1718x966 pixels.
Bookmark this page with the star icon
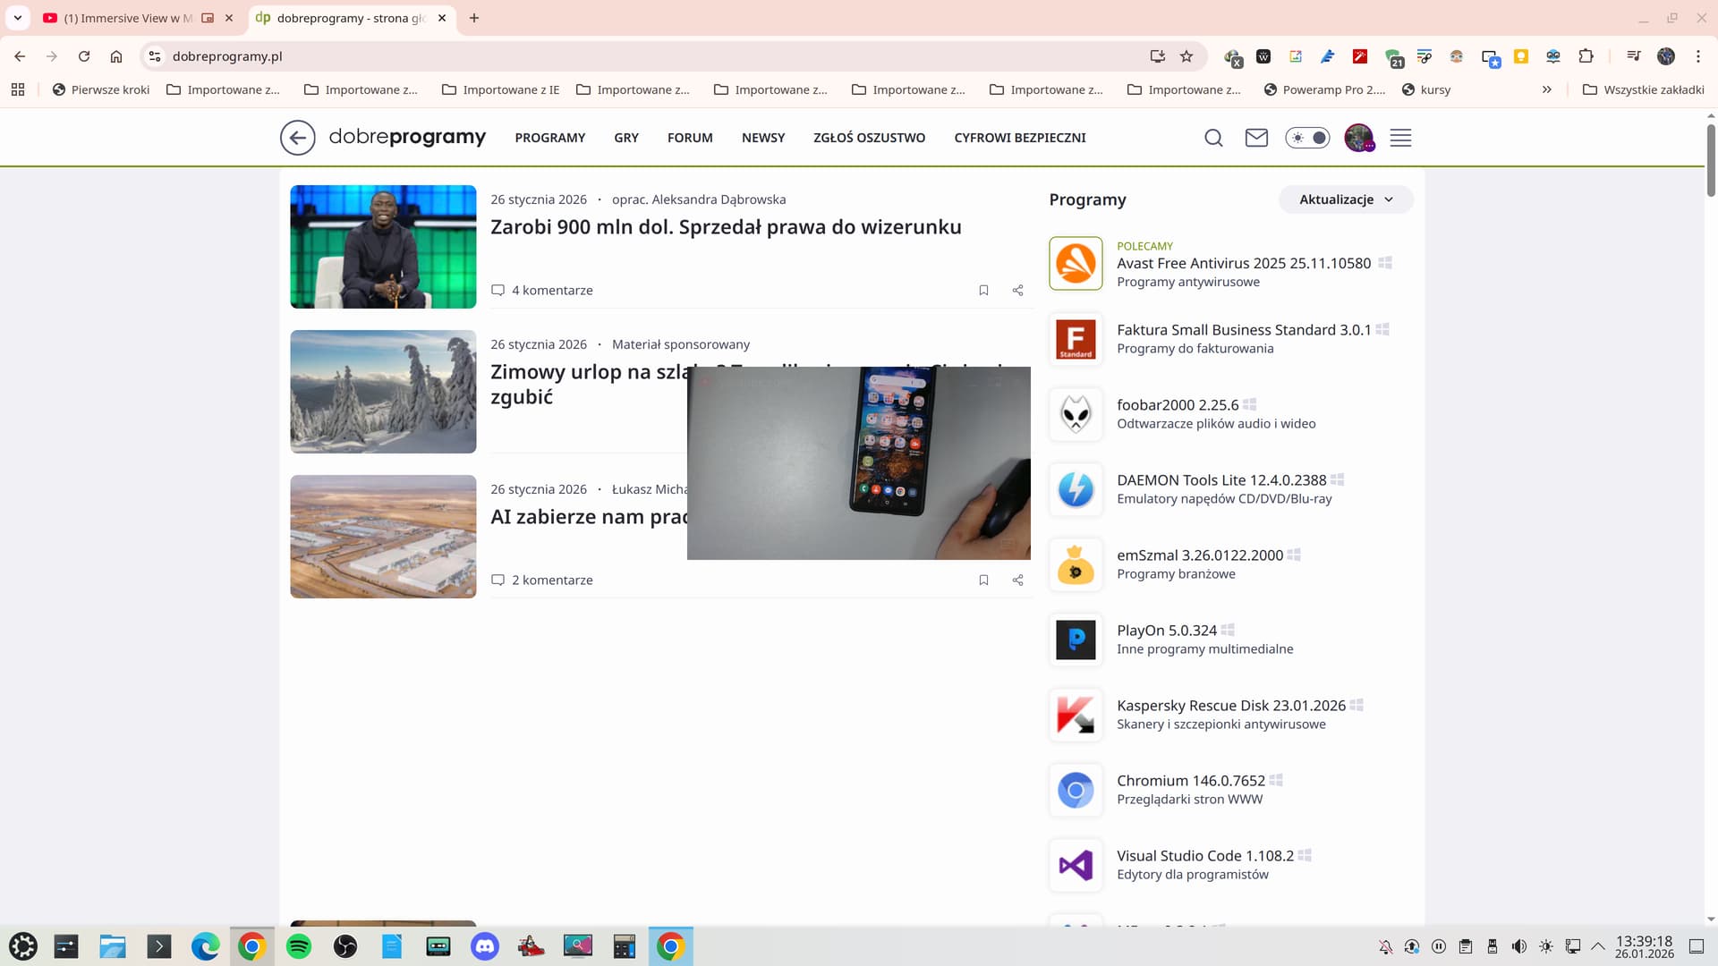(x=1186, y=56)
